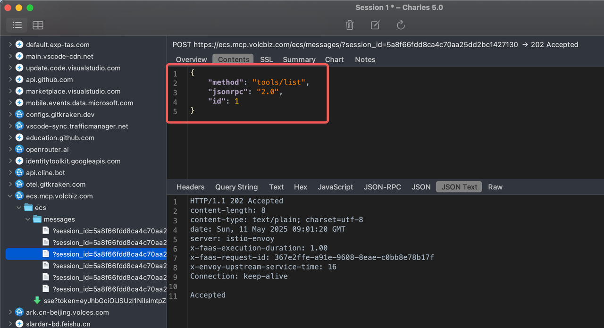Open the Headers response tab
The image size is (604, 328).
[190, 187]
